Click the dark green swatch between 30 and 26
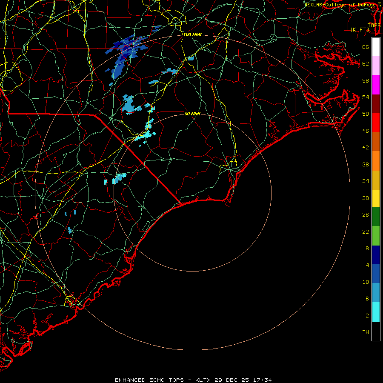The height and width of the screenshot is (383, 383). 376,217
